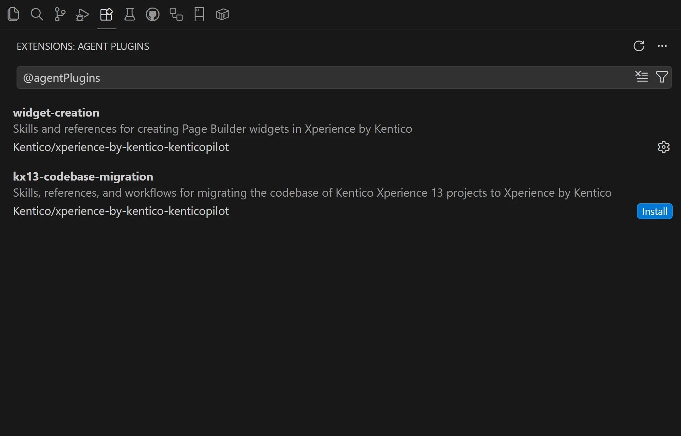Select the Extensions view icon
681x436 pixels.
[106, 14]
